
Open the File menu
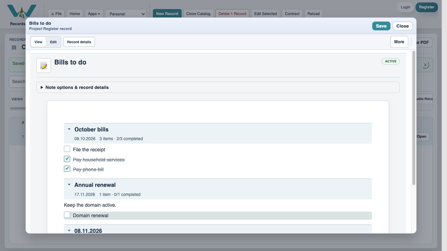click(56, 14)
